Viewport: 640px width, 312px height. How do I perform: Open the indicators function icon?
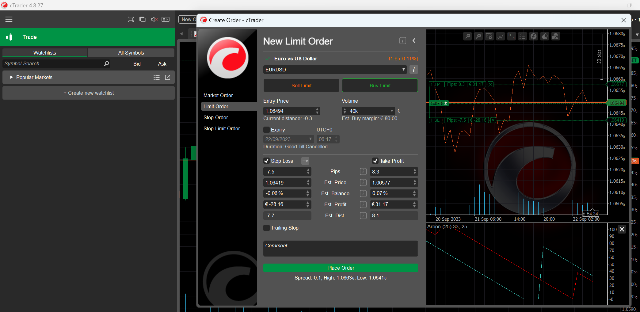click(534, 36)
